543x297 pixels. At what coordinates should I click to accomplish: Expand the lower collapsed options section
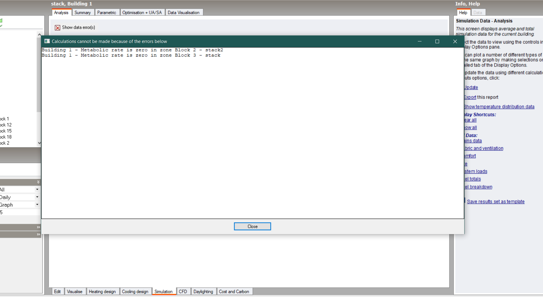point(38,234)
